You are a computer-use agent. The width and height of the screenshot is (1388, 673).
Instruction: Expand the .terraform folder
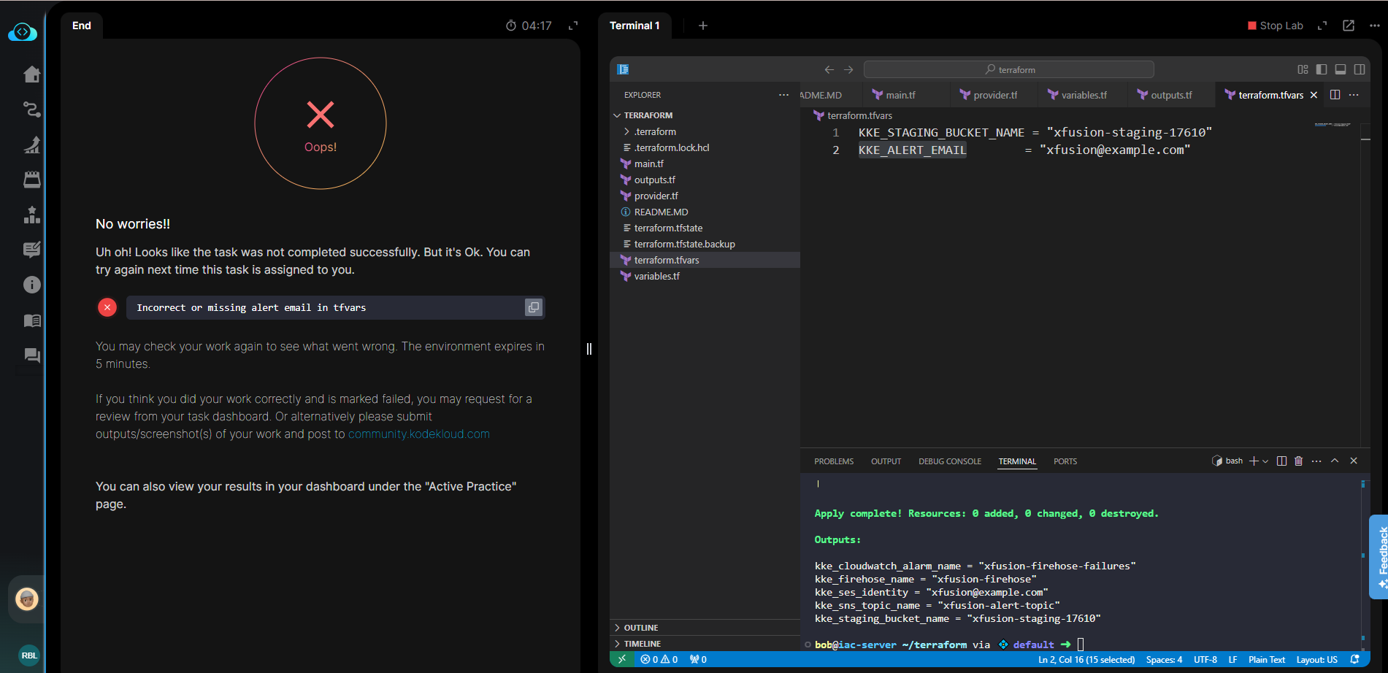655,131
